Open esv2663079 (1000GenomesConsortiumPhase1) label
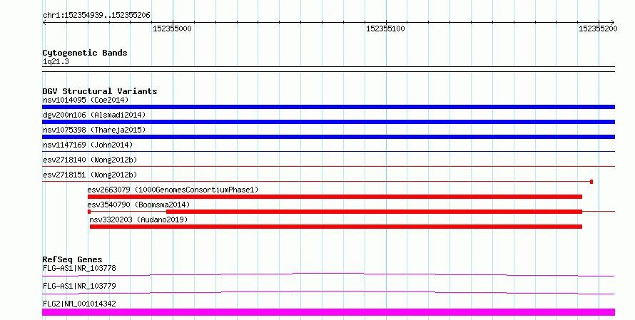635x320 pixels. coord(173,190)
